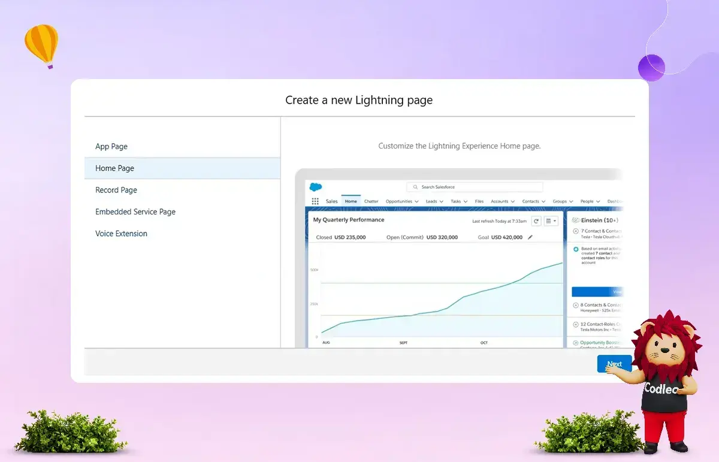Click plus icon beside 12 Contact-Roles insight
Image resolution: width=719 pixels, height=462 pixels.
click(x=576, y=324)
